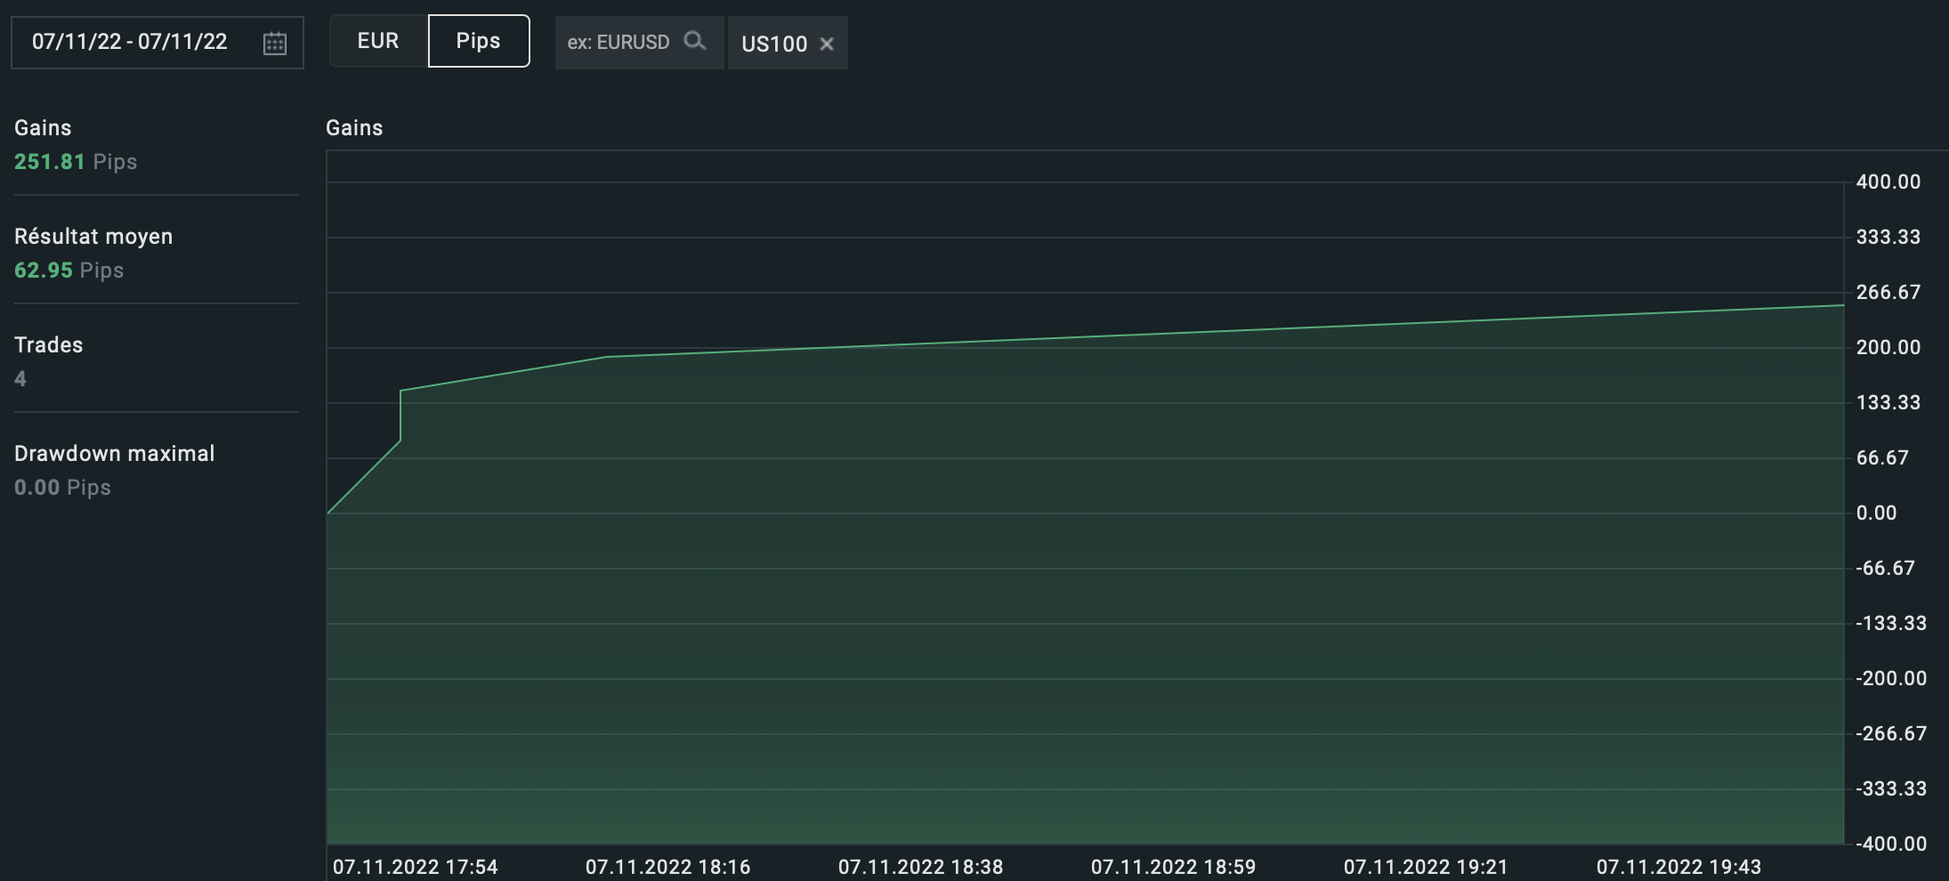Screen dimensions: 1949x881
Task: Click the vertical jump in the gains curve
Action: (400, 415)
